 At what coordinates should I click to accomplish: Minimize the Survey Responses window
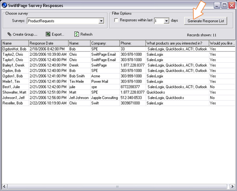click(217, 5)
